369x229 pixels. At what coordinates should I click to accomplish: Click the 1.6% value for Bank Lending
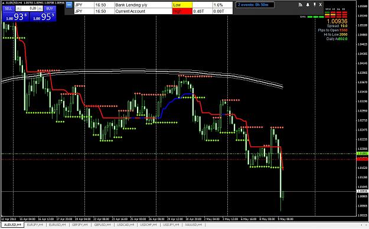(x=223, y=5)
